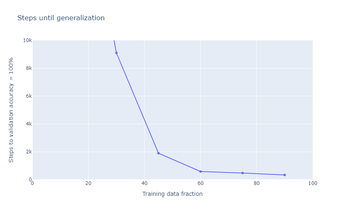Click the data point at training fraction 30
345x212 pixels.
(116, 53)
